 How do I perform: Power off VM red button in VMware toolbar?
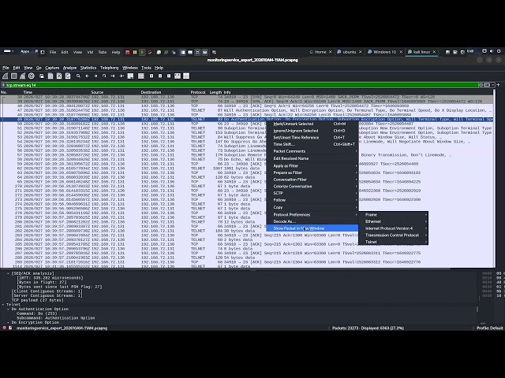coord(128,52)
